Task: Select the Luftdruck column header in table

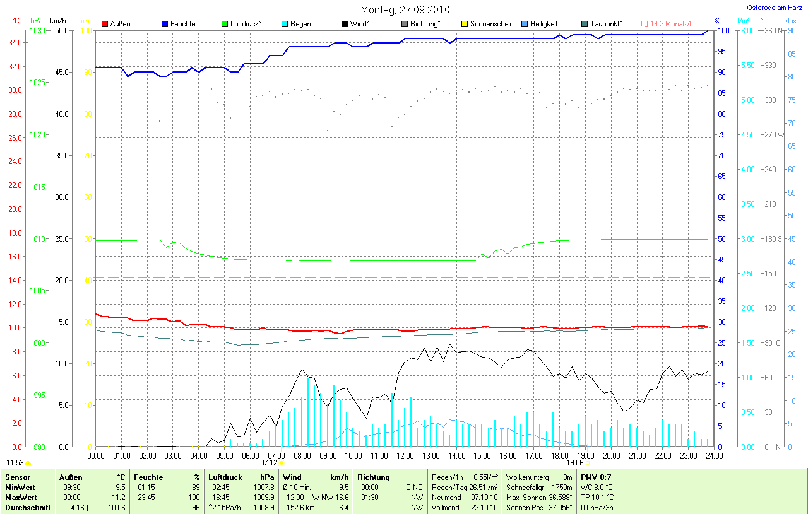Action: tap(223, 477)
